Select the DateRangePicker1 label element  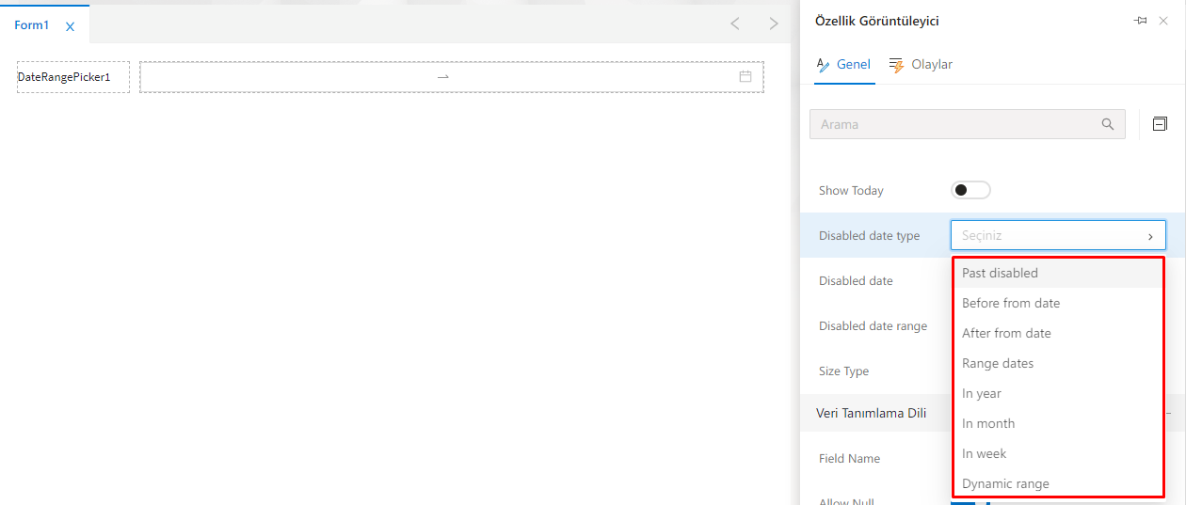click(73, 77)
